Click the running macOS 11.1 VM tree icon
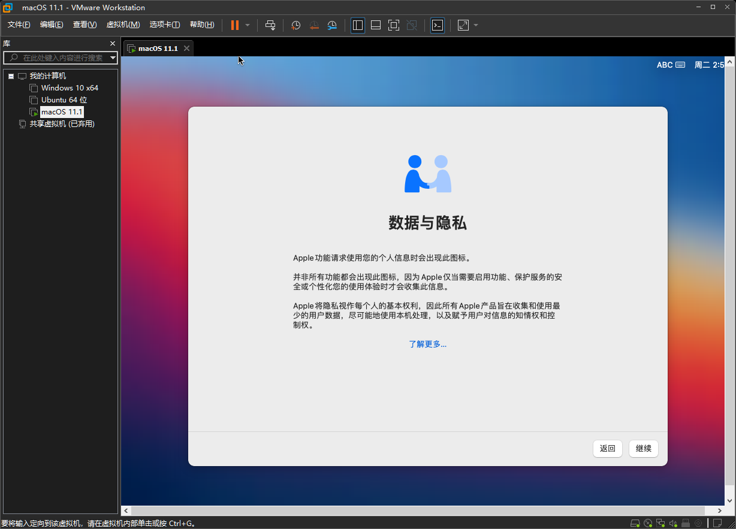Viewport: 736px width, 529px height. click(34, 112)
